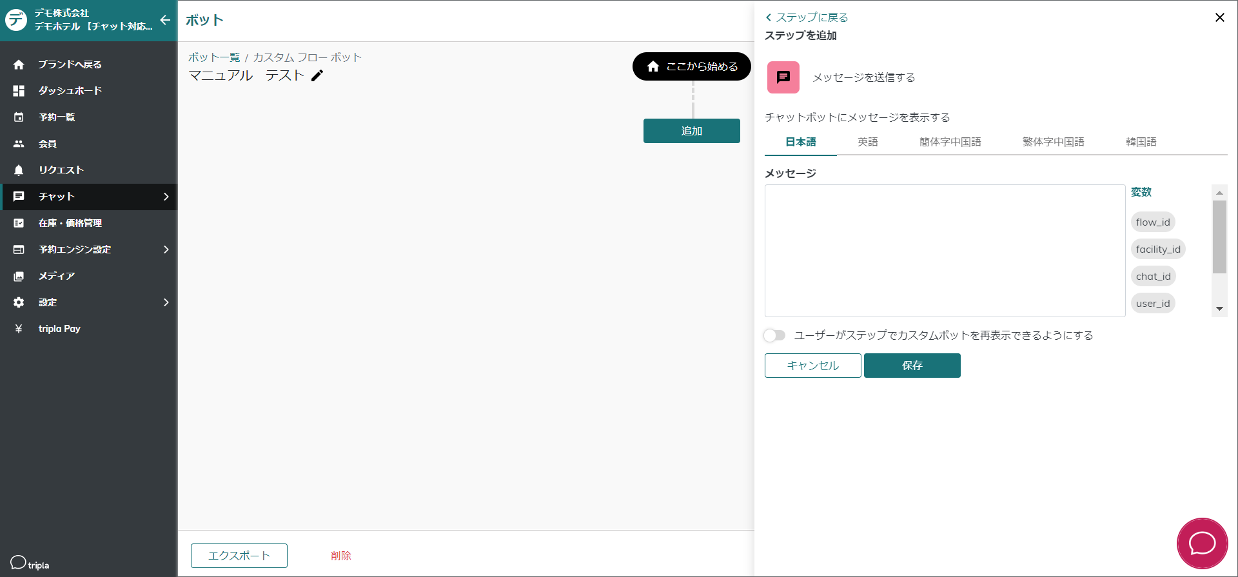Click the pencil icon to edit bot name
The width and height of the screenshot is (1238, 577).
pyautogui.click(x=317, y=76)
